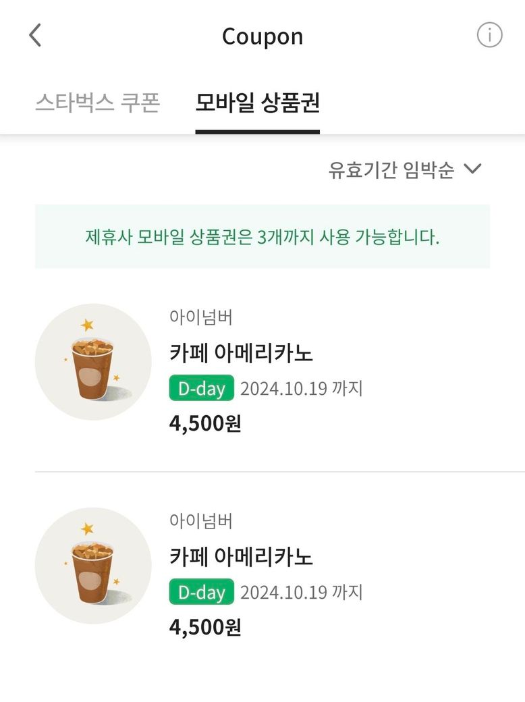Open the second 카페 아메리카노 voucher title
Screen dimensions: 525x702
[x=241, y=557]
